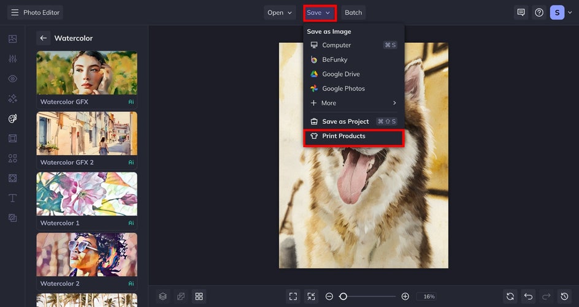
Task: Choose Google Photos save destination
Action: 354,89
